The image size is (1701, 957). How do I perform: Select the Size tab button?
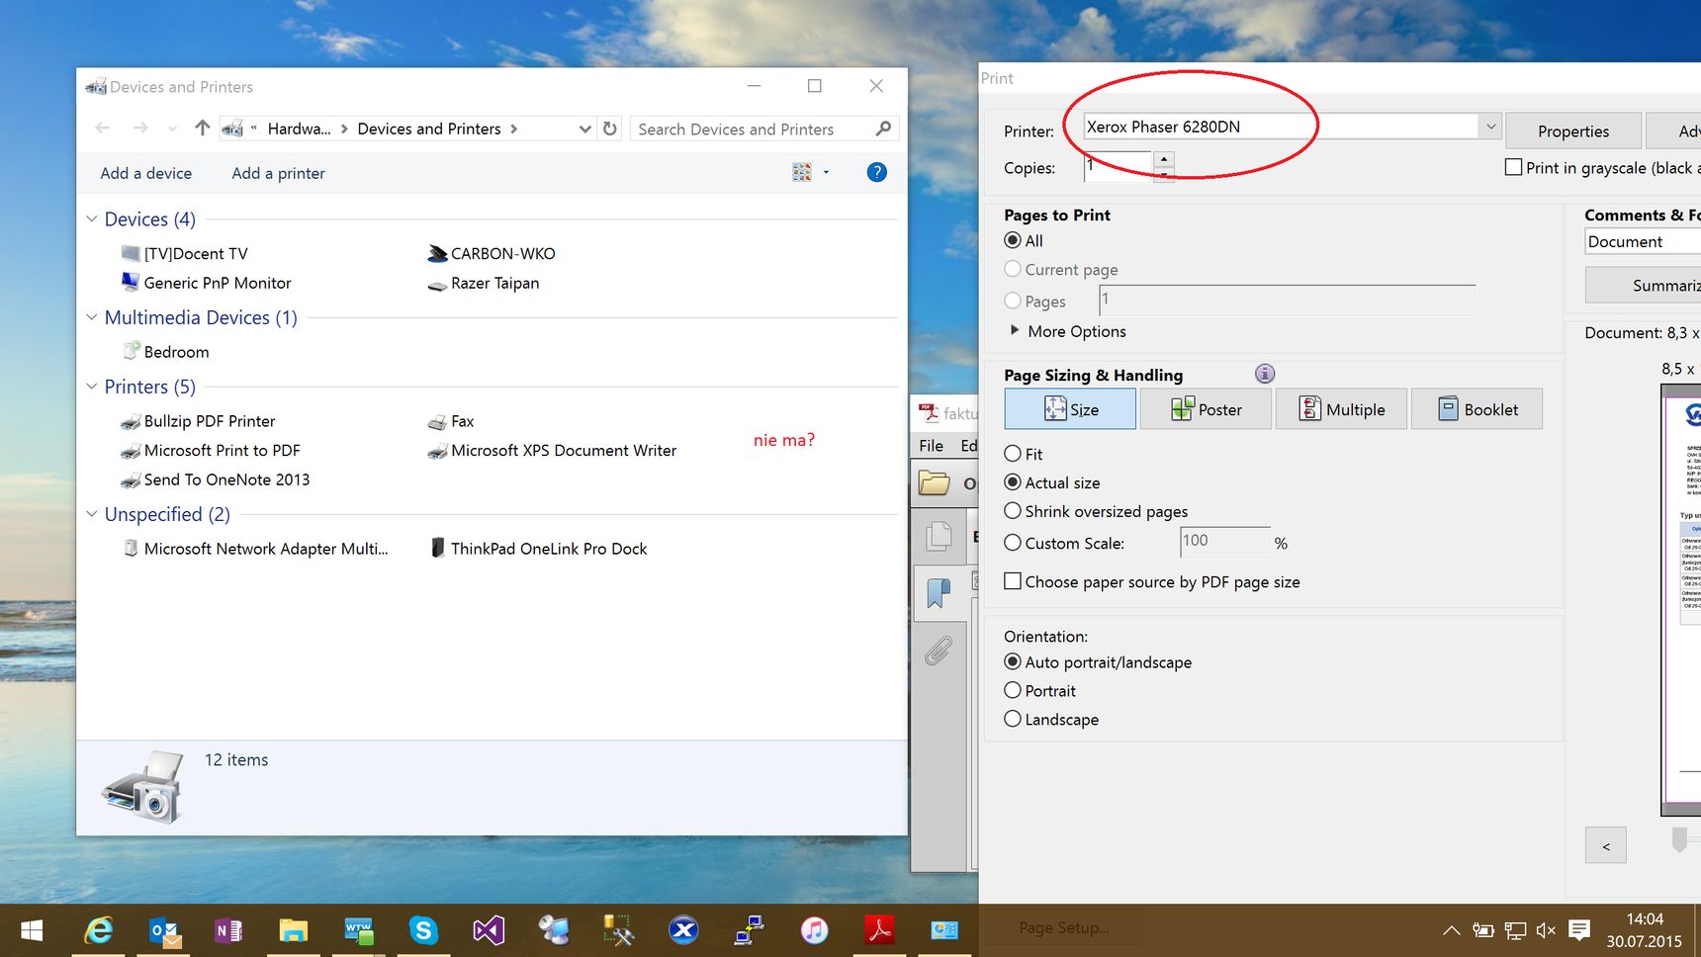tap(1070, 409)
